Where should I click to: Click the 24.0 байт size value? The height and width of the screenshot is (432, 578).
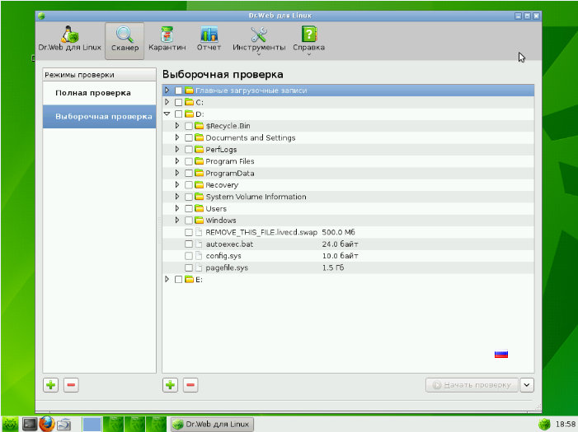[x=340, y=244]
